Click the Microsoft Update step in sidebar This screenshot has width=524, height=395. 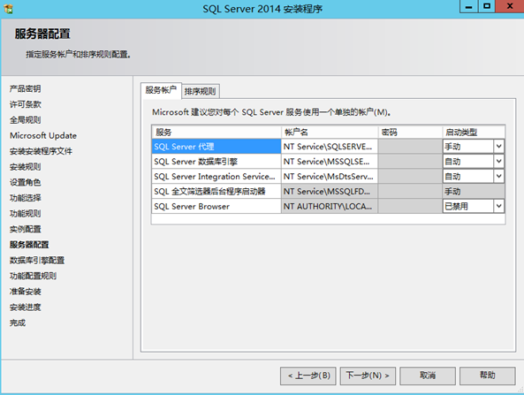[43, 135]
